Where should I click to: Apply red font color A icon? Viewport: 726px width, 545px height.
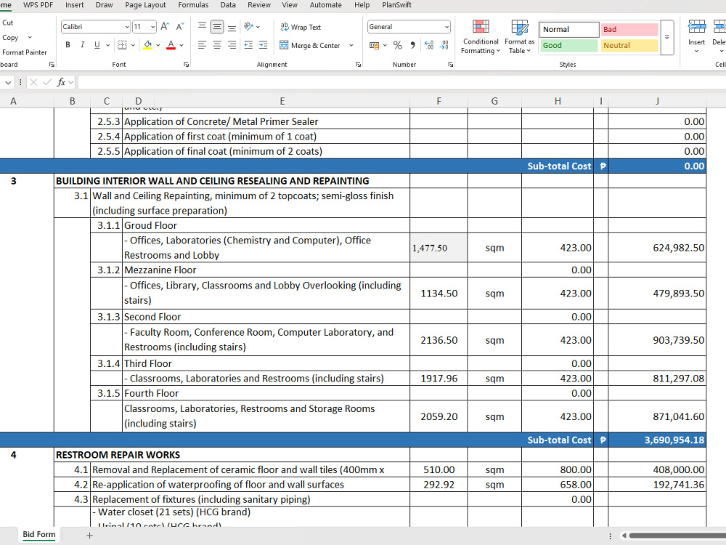[171, 45]
